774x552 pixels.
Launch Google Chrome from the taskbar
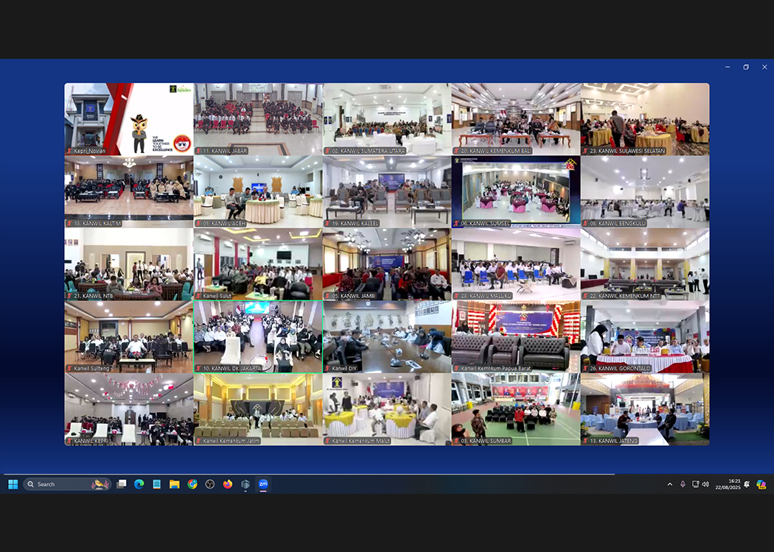(x=192, y=484)
